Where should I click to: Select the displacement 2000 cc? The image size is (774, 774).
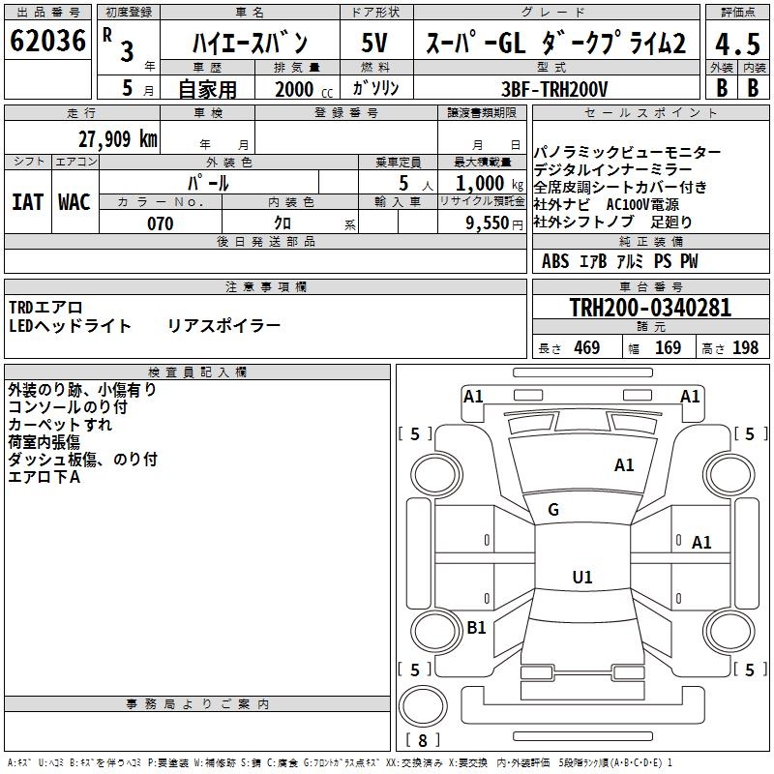point(304,89)
